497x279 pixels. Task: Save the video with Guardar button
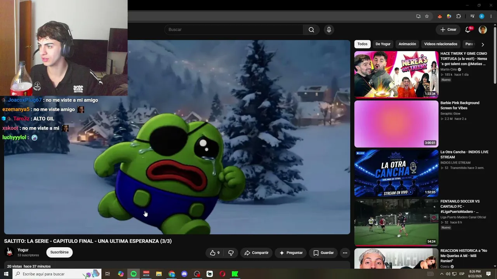[323, 253]
